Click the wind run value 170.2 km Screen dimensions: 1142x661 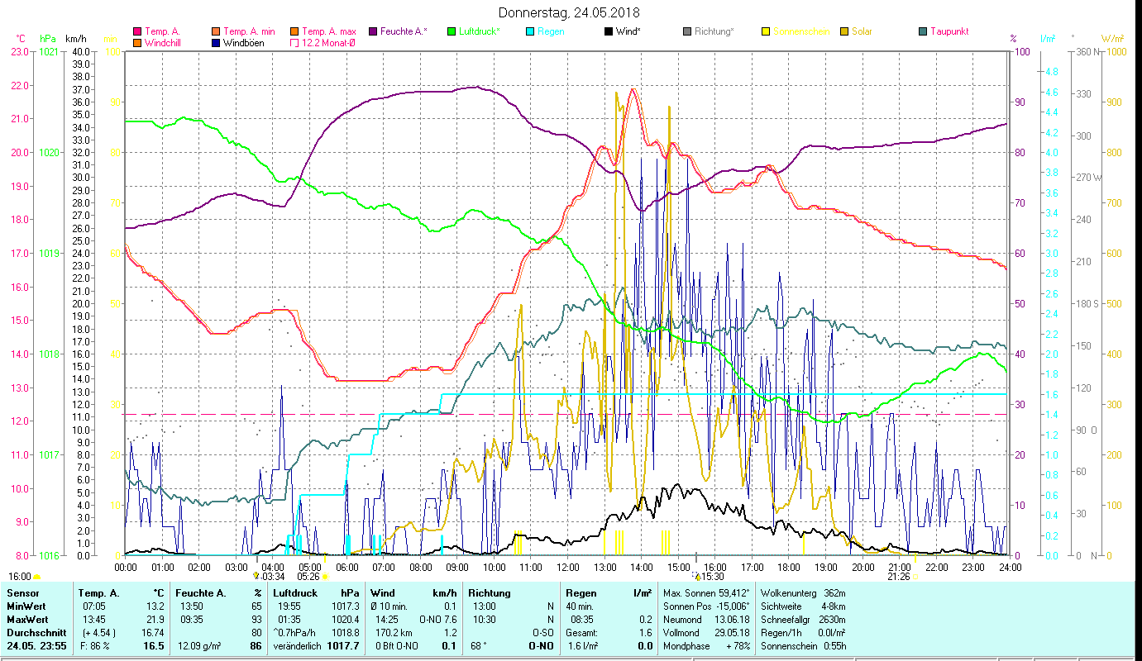(x=393, y=633)
